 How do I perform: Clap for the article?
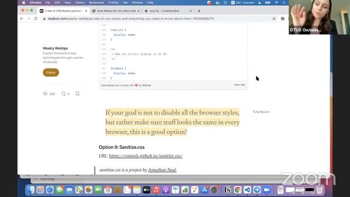pyautogui.click(x=45, y=94)
